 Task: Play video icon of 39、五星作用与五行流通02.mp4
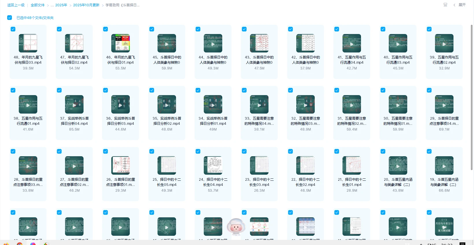(444, 43)
